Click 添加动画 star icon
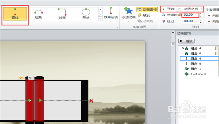Screen dimensions: 219x124 tap(129, 11)
